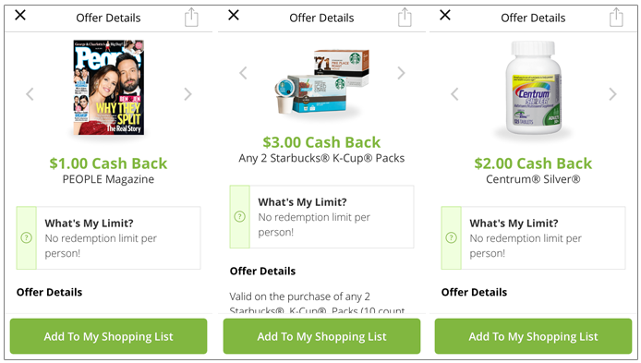This screenshot has width=641, height=363.
Task: Close the PEOPLE Magazine offer details
Action: [20, 16]
